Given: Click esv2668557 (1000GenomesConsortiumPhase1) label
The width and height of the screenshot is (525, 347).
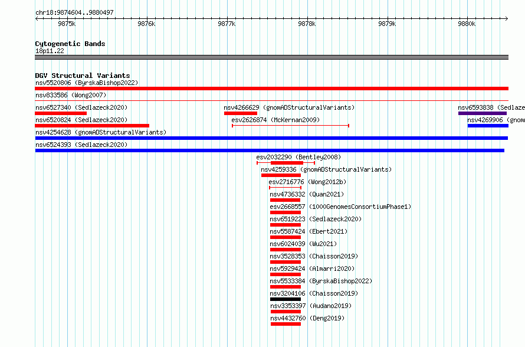Looking at the screenshot, I should 340,207.
